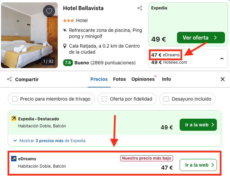Check the Oferta por fidelidad option
Screen dimensions: 230x176
point(104,99)
